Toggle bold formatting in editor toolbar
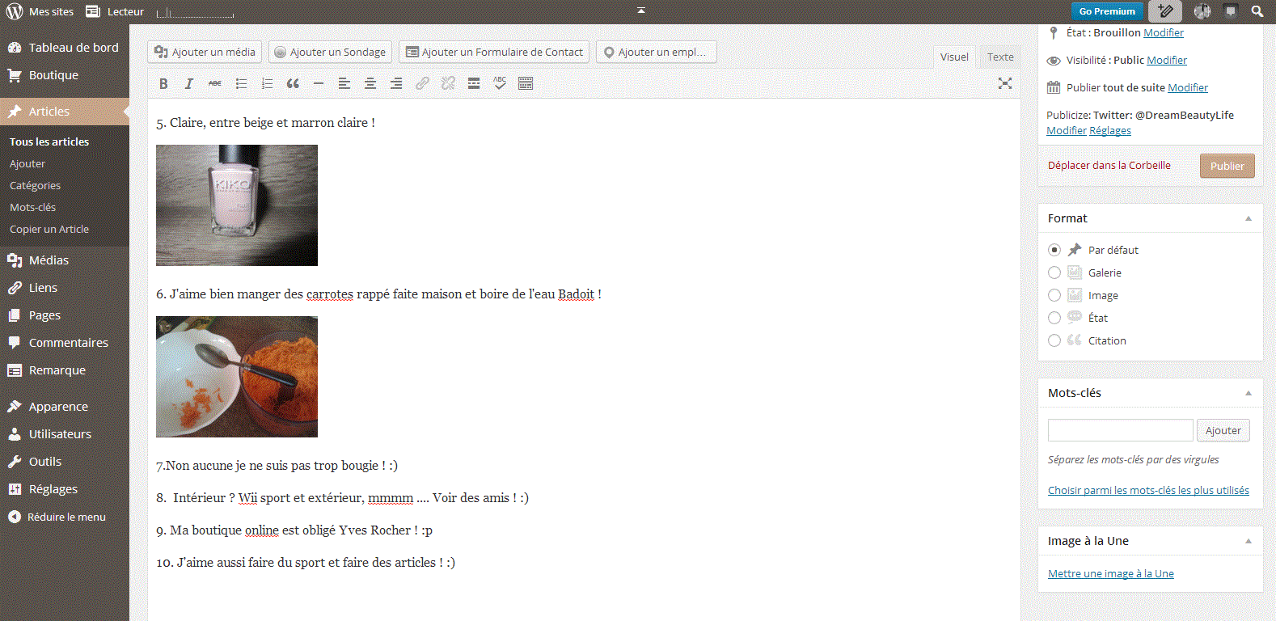 point(163,83)
